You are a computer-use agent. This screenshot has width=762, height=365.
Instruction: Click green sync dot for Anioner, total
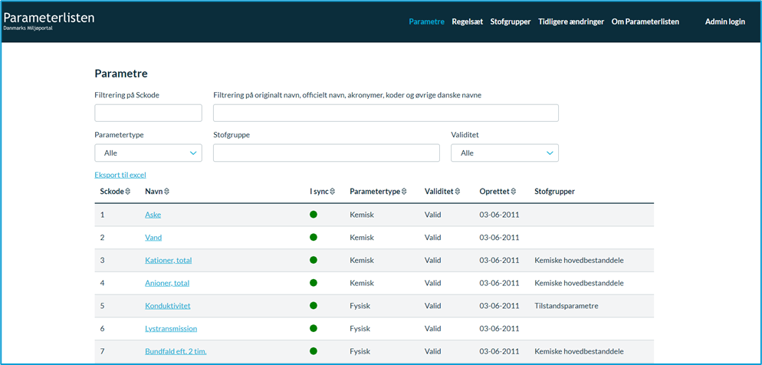pos(314,282)
